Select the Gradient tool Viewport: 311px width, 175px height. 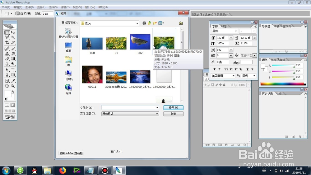(x=13, y=59)
